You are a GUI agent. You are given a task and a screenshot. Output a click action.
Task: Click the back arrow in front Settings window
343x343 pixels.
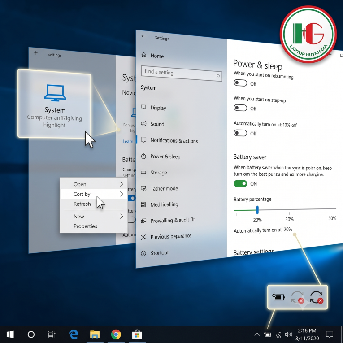[x=143, y=36]
